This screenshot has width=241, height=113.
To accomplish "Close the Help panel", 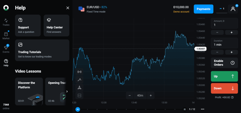I will (67, 8).
